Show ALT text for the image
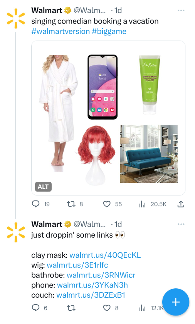195x324 pixels. pyautogui.click(x=43, y=187)
